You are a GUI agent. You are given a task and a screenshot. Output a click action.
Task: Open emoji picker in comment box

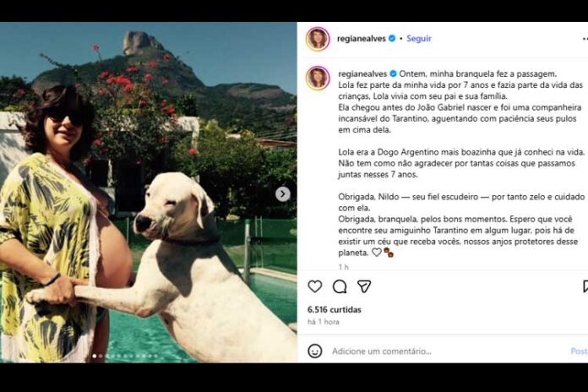click(x=315, y=351)
